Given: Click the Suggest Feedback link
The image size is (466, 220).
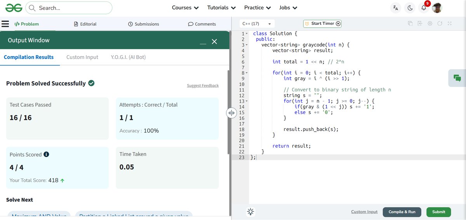Looking at the screenshot, I should (x=203, y=86).
